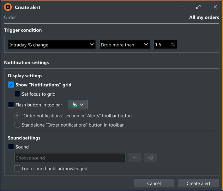Screen dimensions: 223x191
Task: Select "Order notifications" section in Alerts radio
Action: tap(17, 116)
